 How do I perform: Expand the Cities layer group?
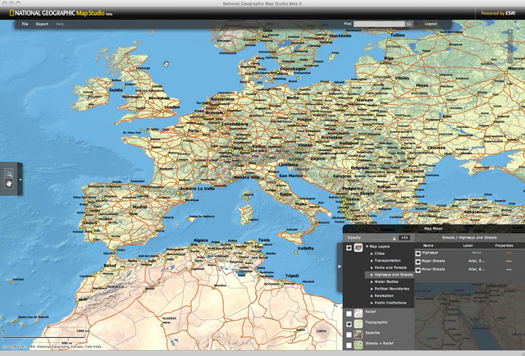click(372, 253)
